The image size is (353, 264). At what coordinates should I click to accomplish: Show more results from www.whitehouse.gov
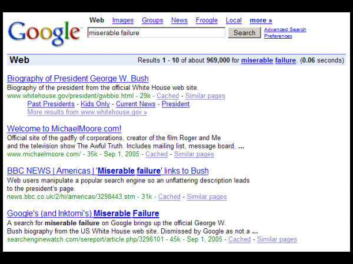86,112
